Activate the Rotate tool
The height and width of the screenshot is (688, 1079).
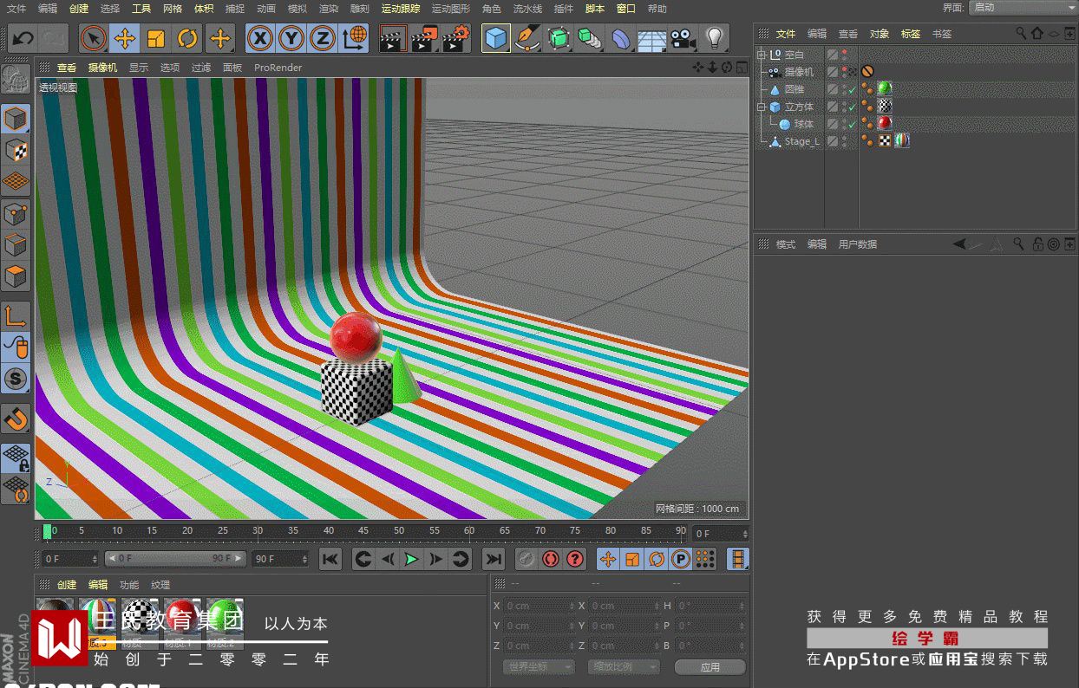[187, 39]
